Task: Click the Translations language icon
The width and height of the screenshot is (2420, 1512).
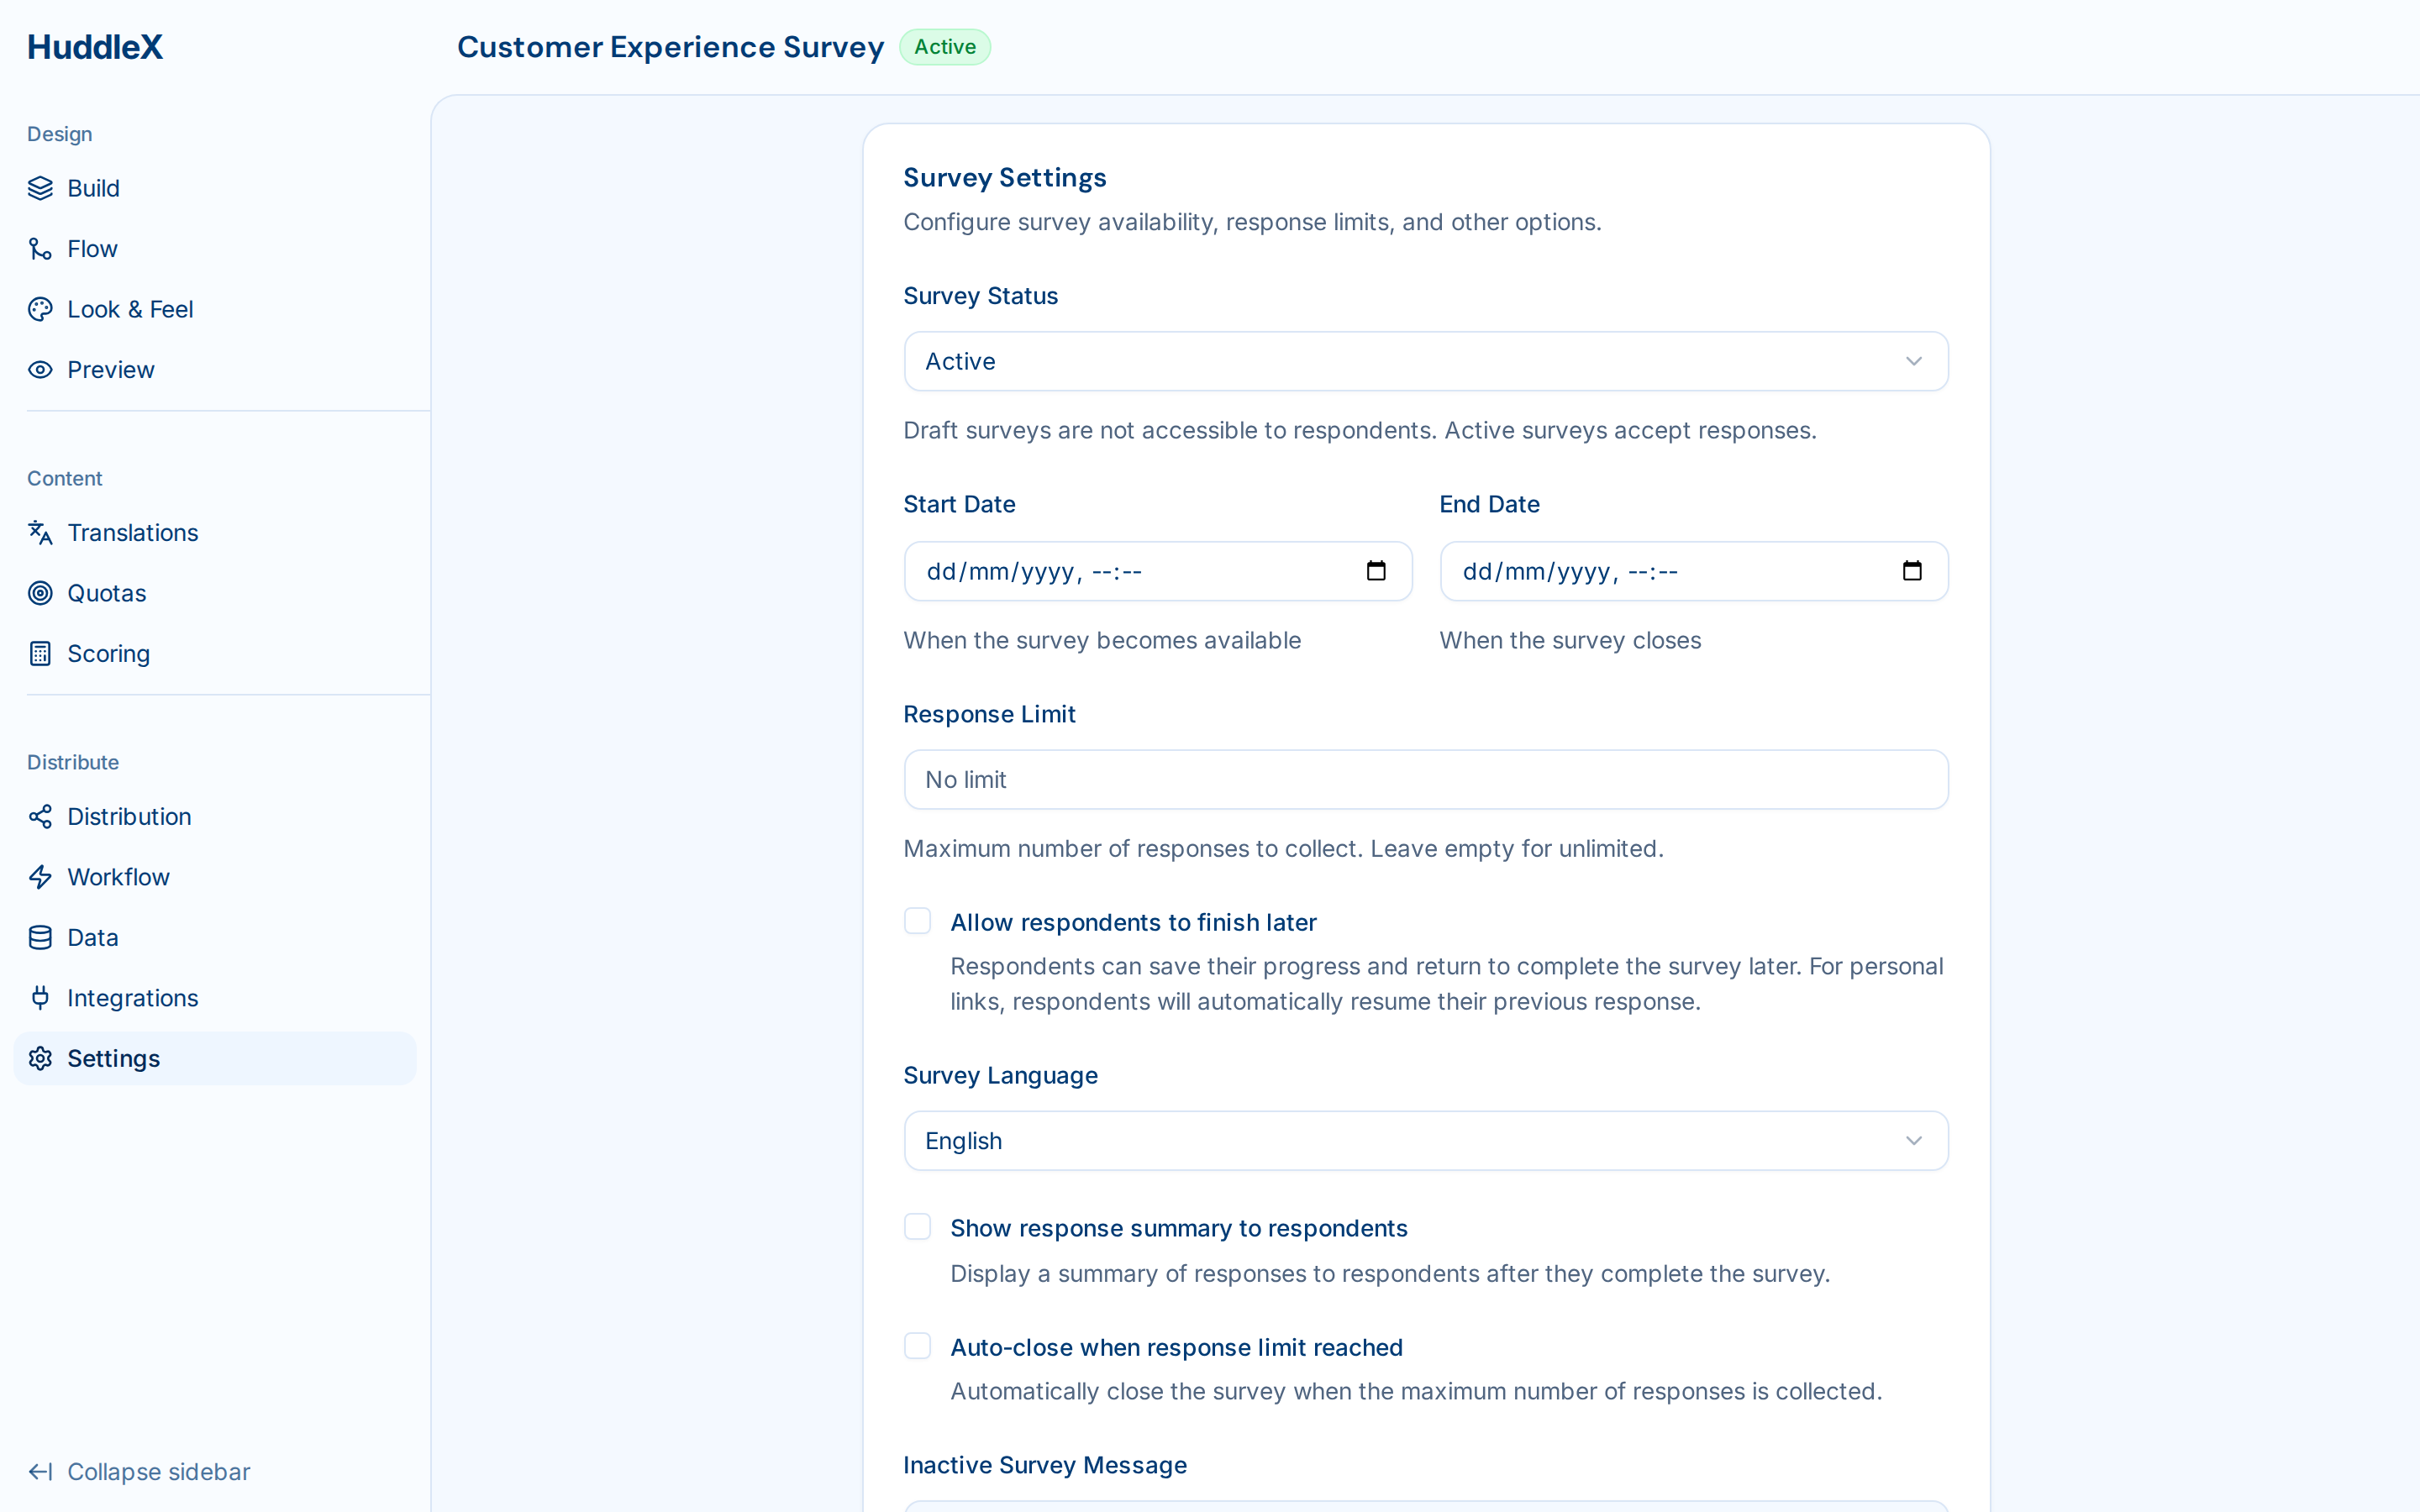Action: pyautogui.click(x=40, y=533)
